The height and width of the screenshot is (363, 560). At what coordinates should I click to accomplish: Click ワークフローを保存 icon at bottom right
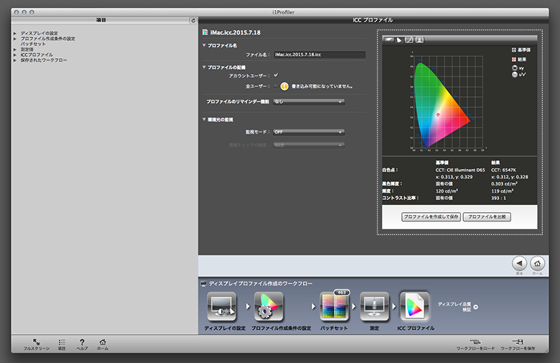click(518, 342)
